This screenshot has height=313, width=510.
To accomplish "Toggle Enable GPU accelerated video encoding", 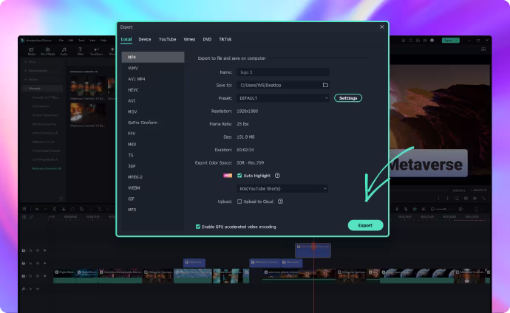I will (198, 227).
